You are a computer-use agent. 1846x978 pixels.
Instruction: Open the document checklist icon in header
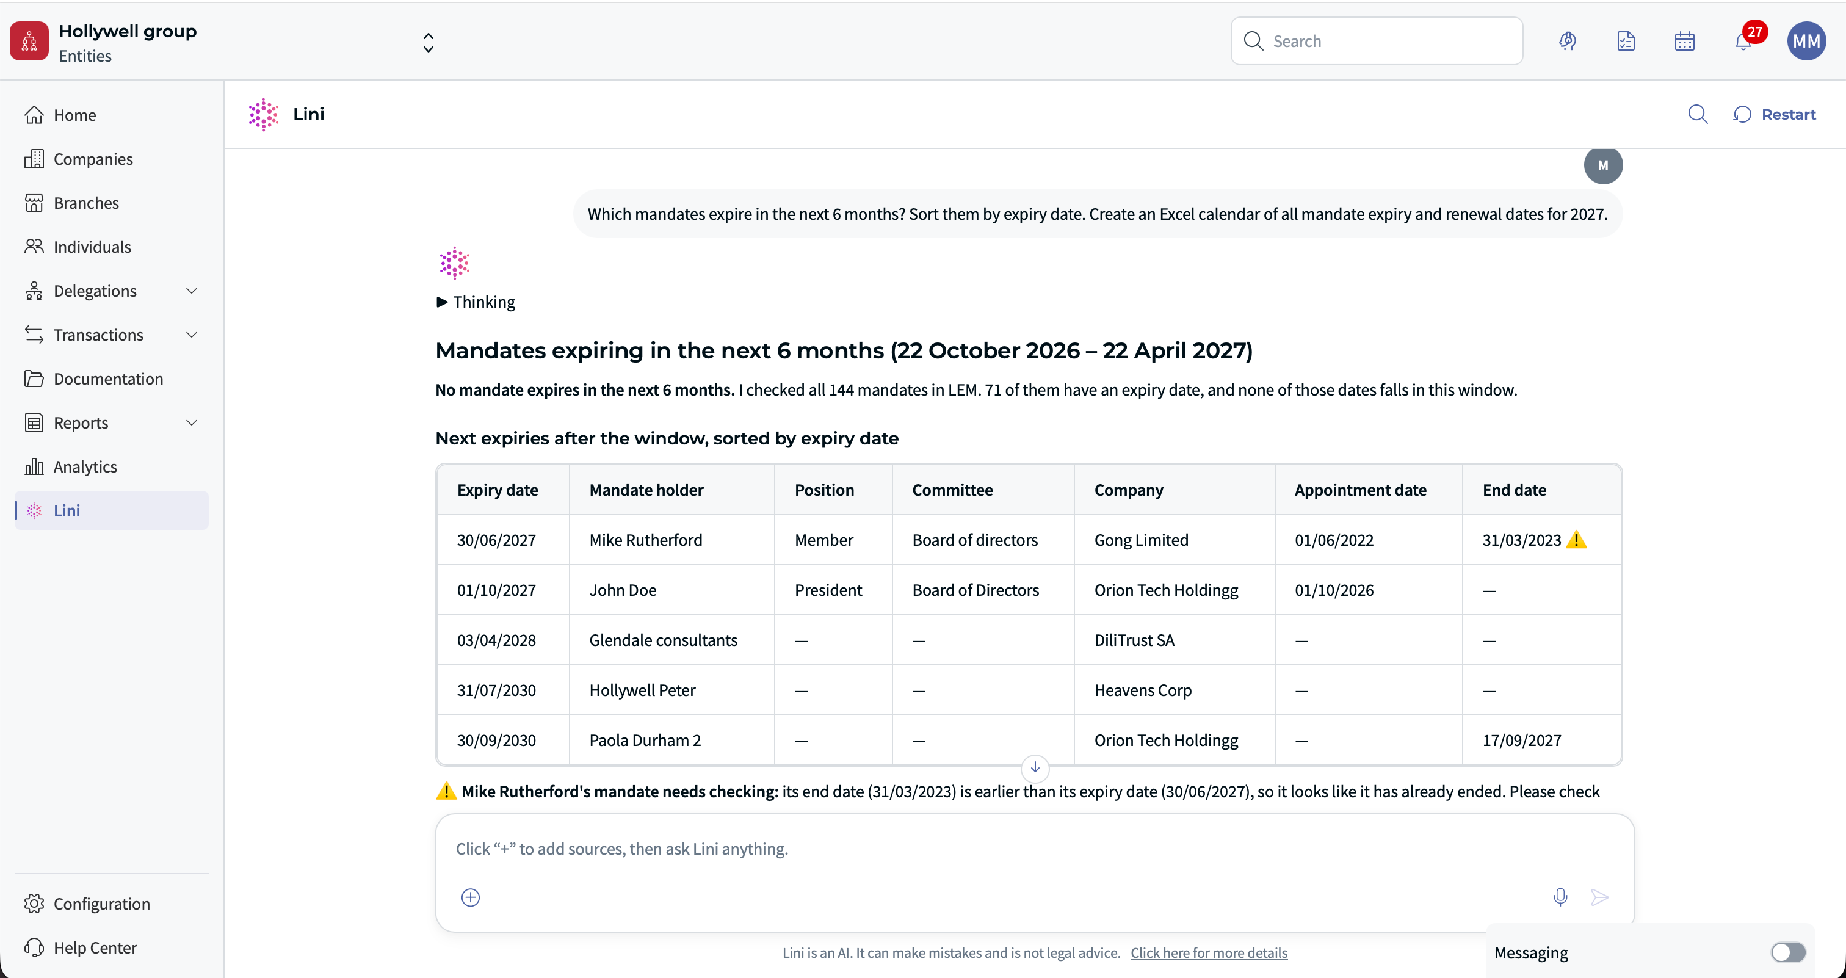pyautogui.click(x=1626, y=41)
